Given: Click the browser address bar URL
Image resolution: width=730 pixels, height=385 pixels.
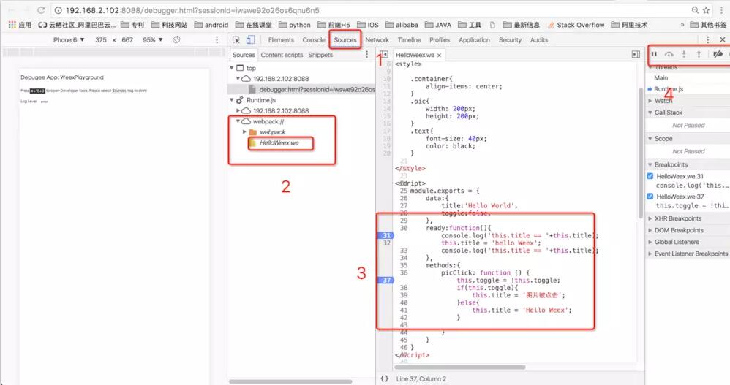Looking at the screenshot, I should pyautogui.click(x=192, y=10).
